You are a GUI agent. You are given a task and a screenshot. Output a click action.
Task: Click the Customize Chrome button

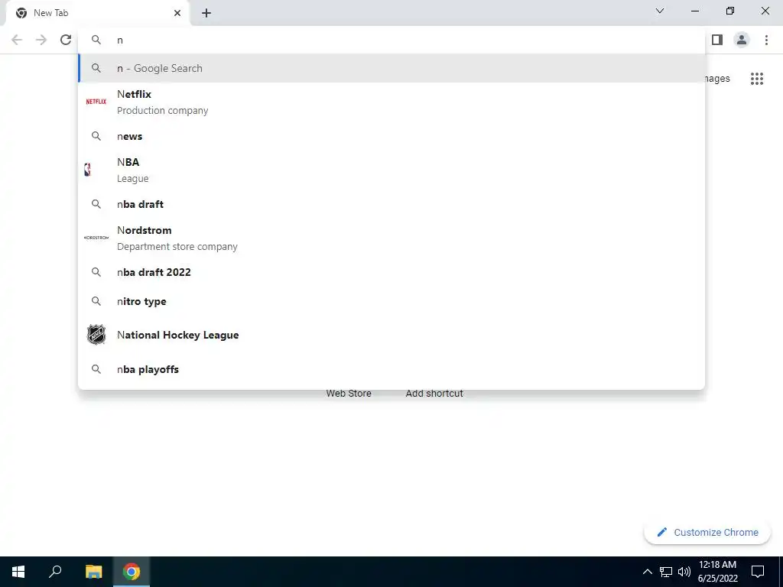click(707, 532)
